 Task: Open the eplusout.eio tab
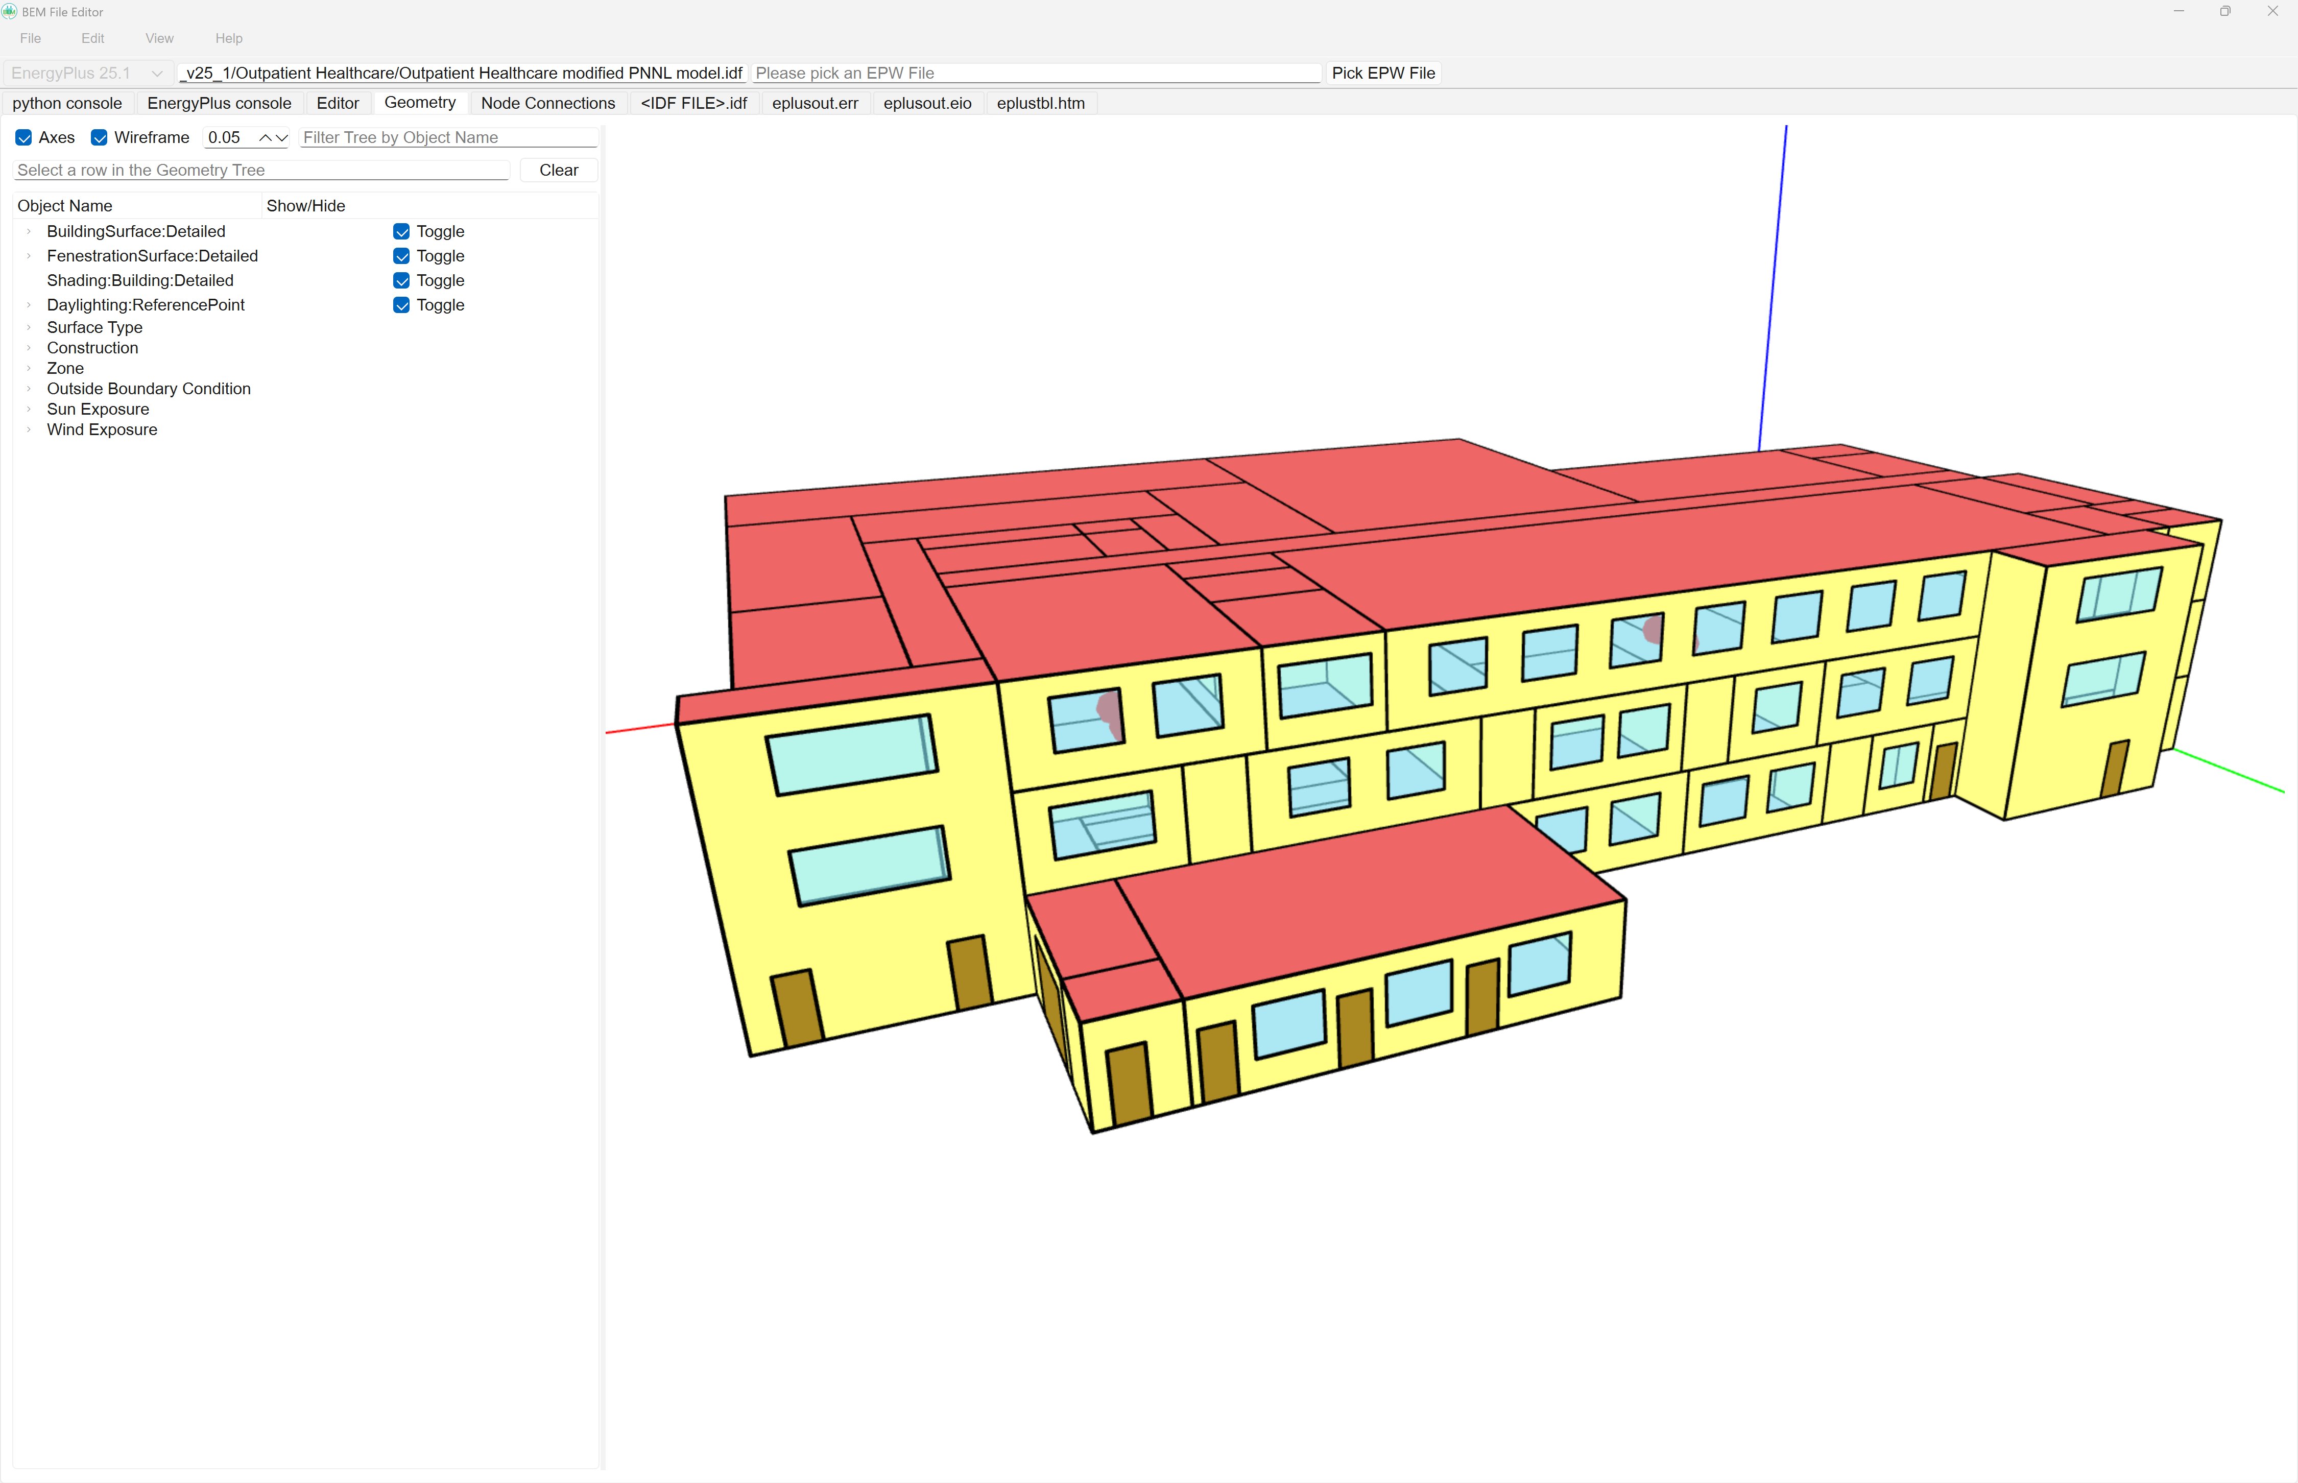tap(927, 103)
